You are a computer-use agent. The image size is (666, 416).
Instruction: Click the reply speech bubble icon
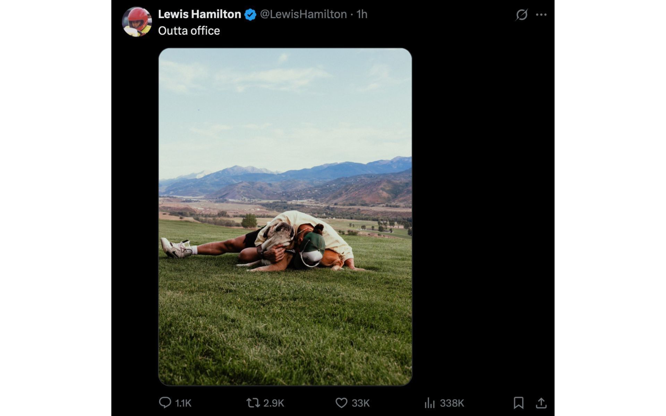click(x=165, y=402)
